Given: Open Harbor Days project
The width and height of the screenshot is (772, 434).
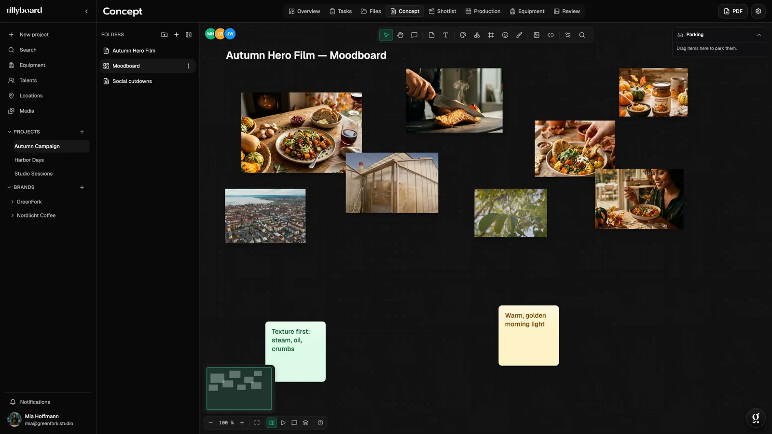Looking at the screenshot, I should click(x=29, y=160).
